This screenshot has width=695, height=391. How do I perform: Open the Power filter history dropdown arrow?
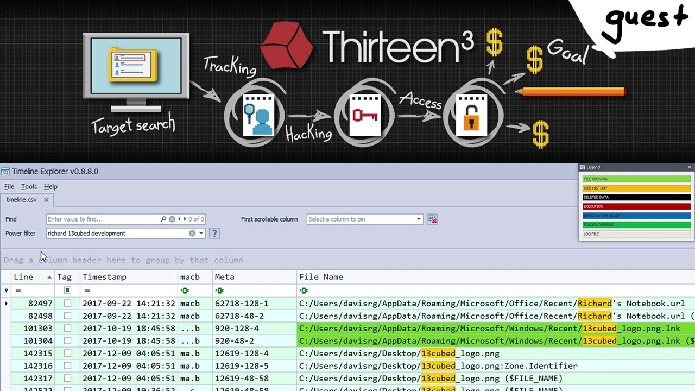[x=201, y=234]
